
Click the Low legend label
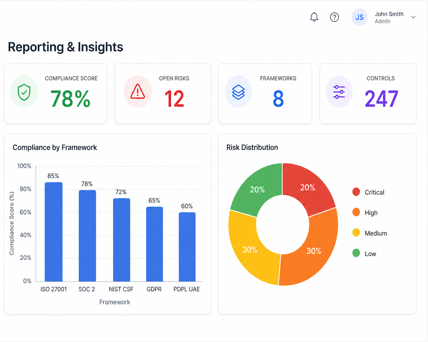point(370,254)
